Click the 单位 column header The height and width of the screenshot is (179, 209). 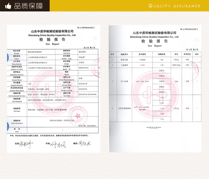(x=176, y=54)
